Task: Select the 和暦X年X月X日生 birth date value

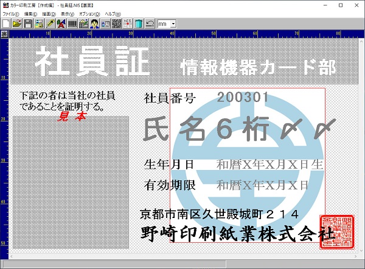Action: tap(269, 164)
